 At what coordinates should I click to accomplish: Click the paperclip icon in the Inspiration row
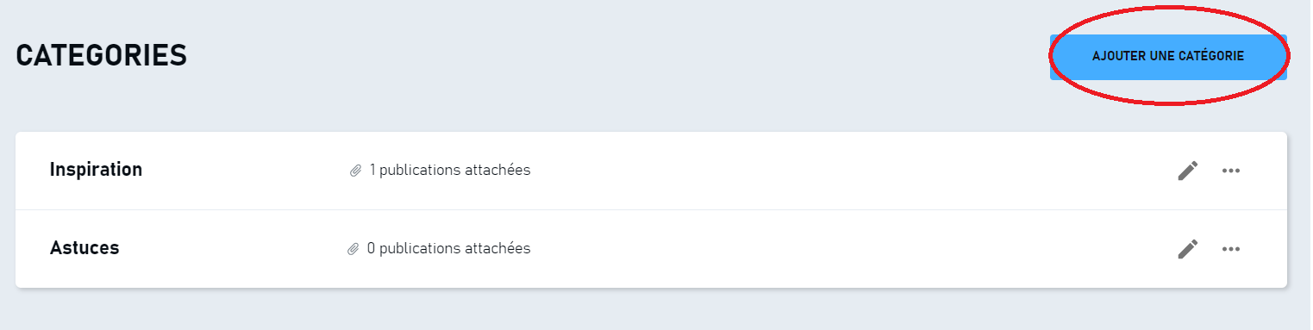tap(354, 171)
